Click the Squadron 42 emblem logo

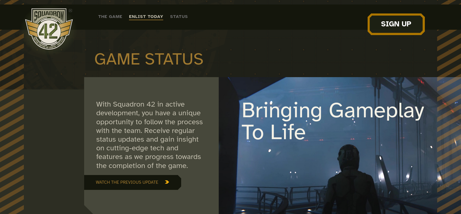49,29
